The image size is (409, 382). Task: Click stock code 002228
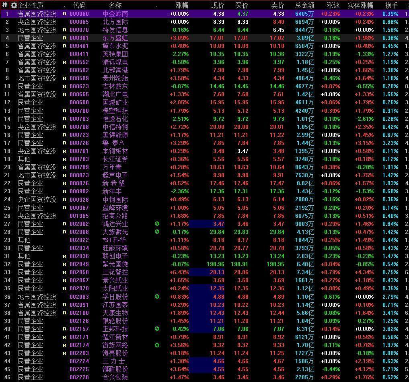point(79,377)
